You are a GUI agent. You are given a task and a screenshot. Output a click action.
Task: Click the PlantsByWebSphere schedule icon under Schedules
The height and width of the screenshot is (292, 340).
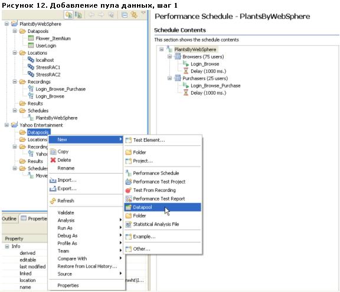(x=31, y=118)
